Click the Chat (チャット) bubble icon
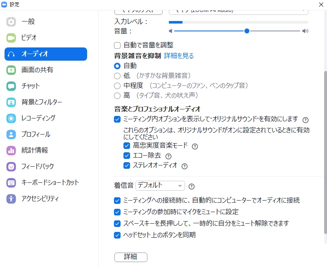This screenshot has width=327, height=267. point(11,86)
